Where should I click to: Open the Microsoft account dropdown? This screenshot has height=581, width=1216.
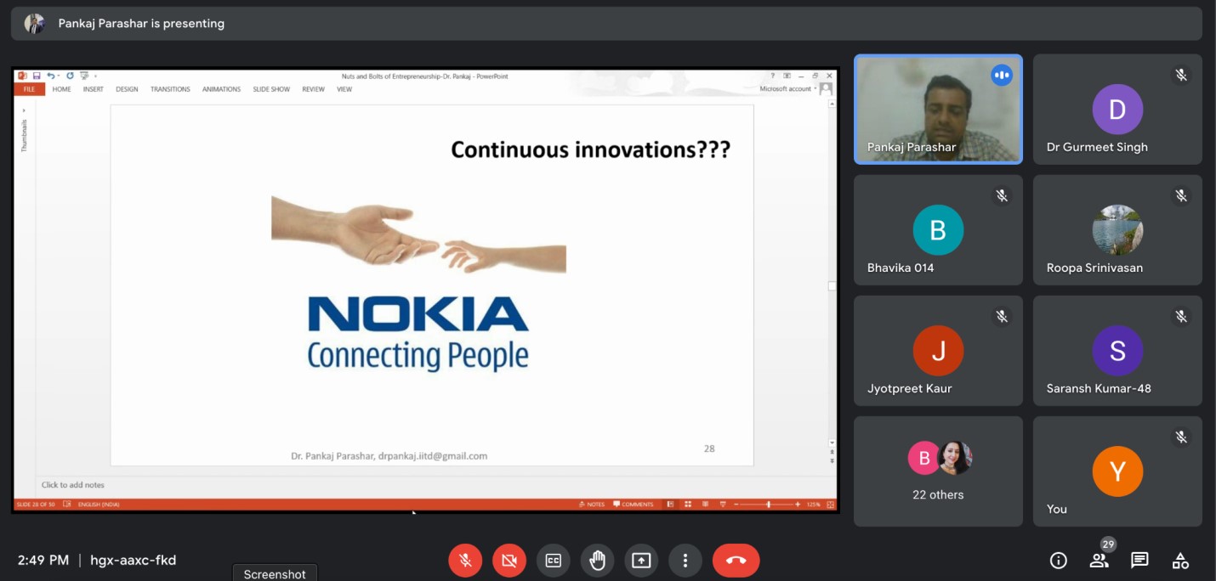788,88
